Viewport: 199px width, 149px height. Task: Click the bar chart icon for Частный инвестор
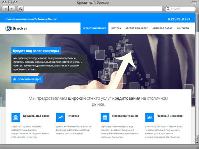coord(150,117)
